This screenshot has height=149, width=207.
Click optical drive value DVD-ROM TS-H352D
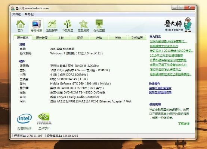(x=78, y=92)
